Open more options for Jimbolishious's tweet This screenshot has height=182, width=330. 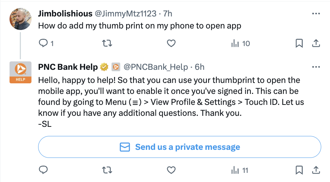tap(315, 14)
